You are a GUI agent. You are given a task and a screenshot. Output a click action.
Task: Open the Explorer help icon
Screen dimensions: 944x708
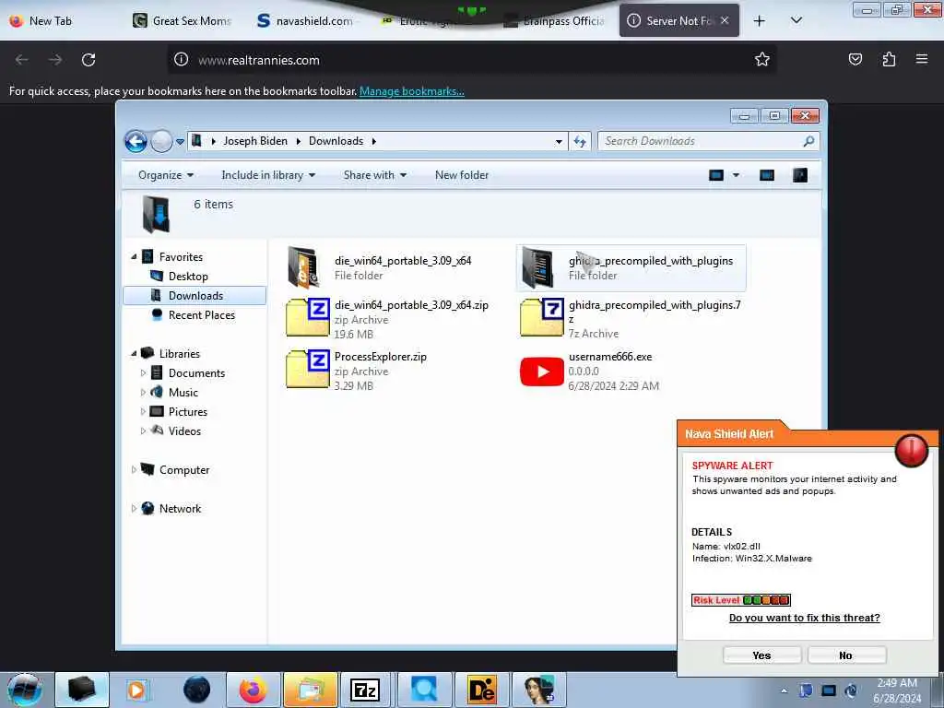coord(799,175)
